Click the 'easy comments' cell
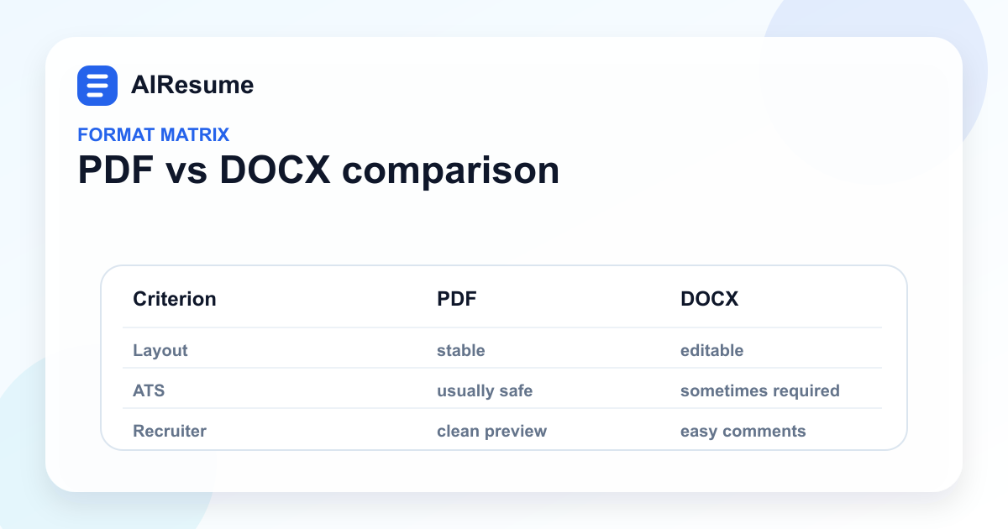Viewport: 1008px width, 529px height. (743, 432)
